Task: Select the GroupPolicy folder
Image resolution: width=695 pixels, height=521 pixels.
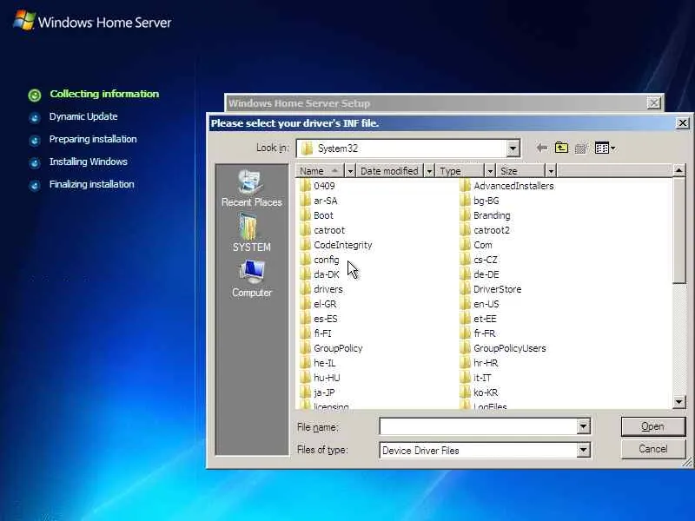Action: 332,348
